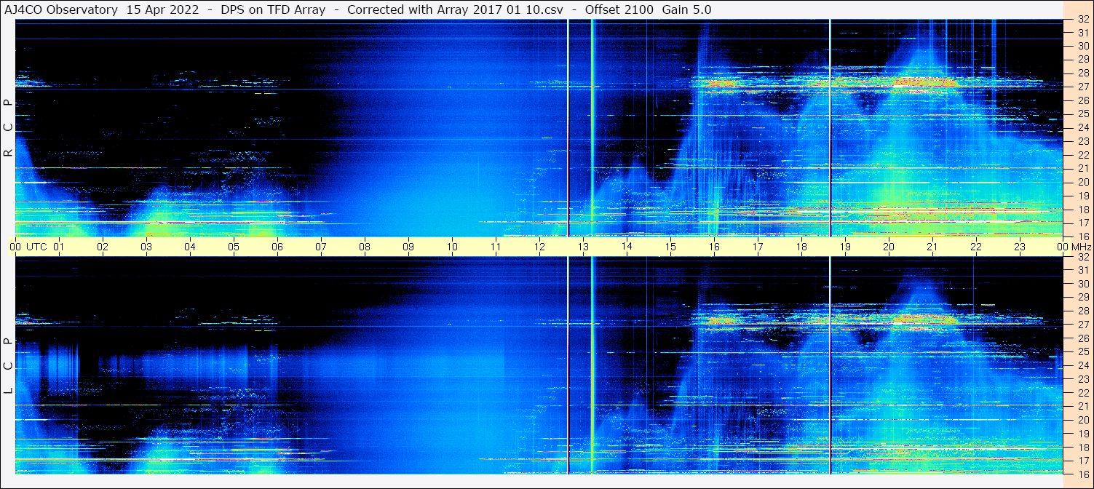1094x489 pixels.
Task: Click the 16 MHz label on RCP panel
Action: tap(1082, 236)
